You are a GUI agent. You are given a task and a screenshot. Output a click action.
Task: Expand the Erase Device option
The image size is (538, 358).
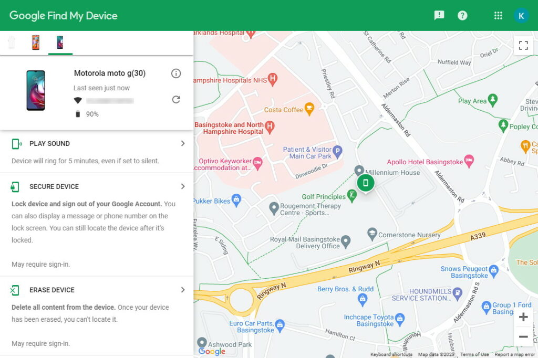[183, 290]
